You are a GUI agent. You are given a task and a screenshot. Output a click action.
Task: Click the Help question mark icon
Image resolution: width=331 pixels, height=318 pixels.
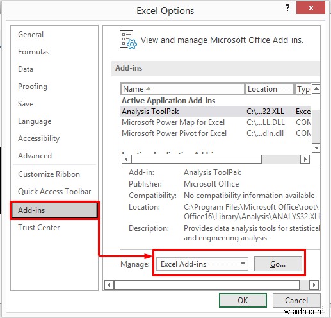click(x=287, y=8)
